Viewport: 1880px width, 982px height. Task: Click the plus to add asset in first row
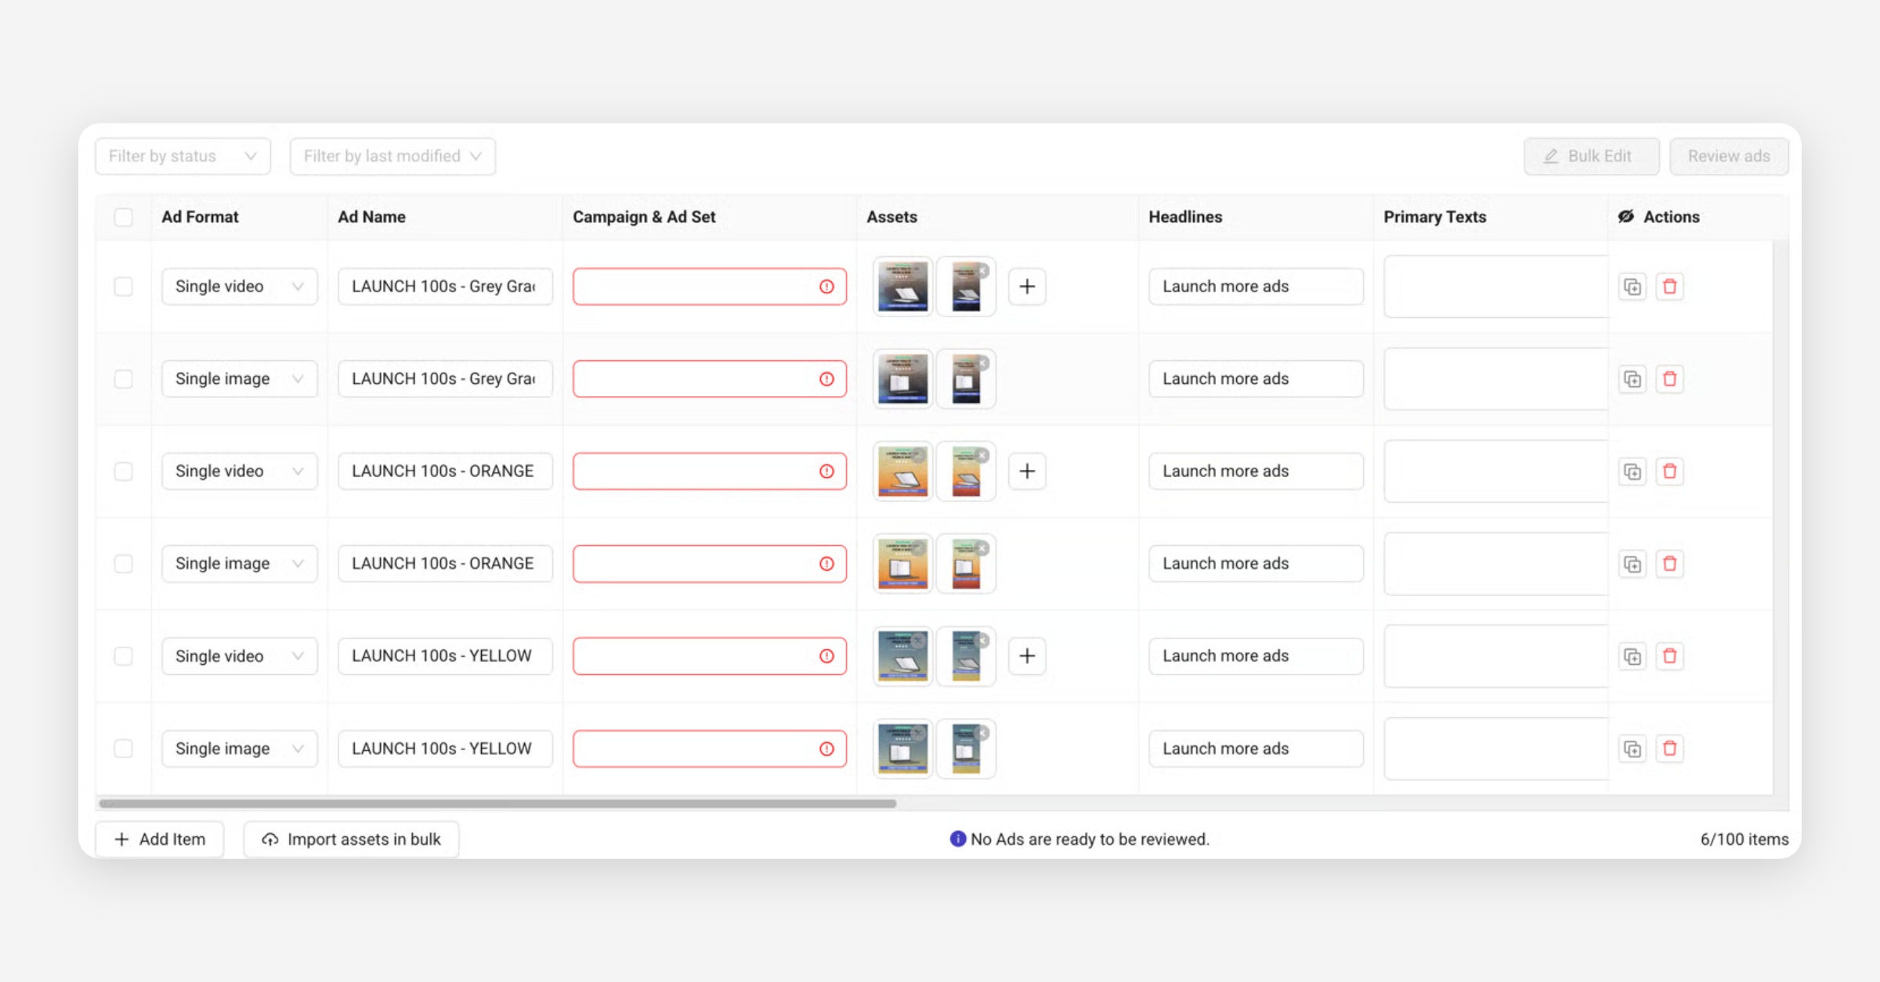point(1027,287)
